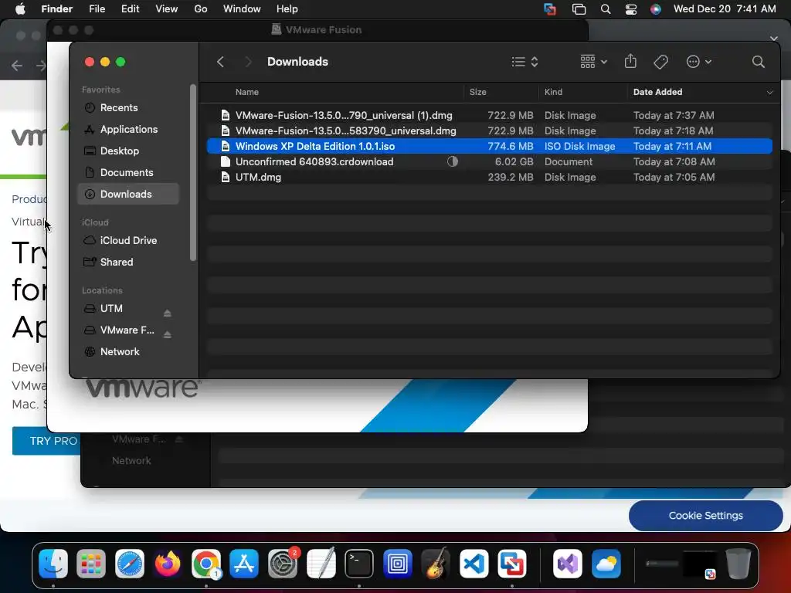Click the 6.02 GB size cell
The image size is (791, 593).
click(x=514, y=162)
